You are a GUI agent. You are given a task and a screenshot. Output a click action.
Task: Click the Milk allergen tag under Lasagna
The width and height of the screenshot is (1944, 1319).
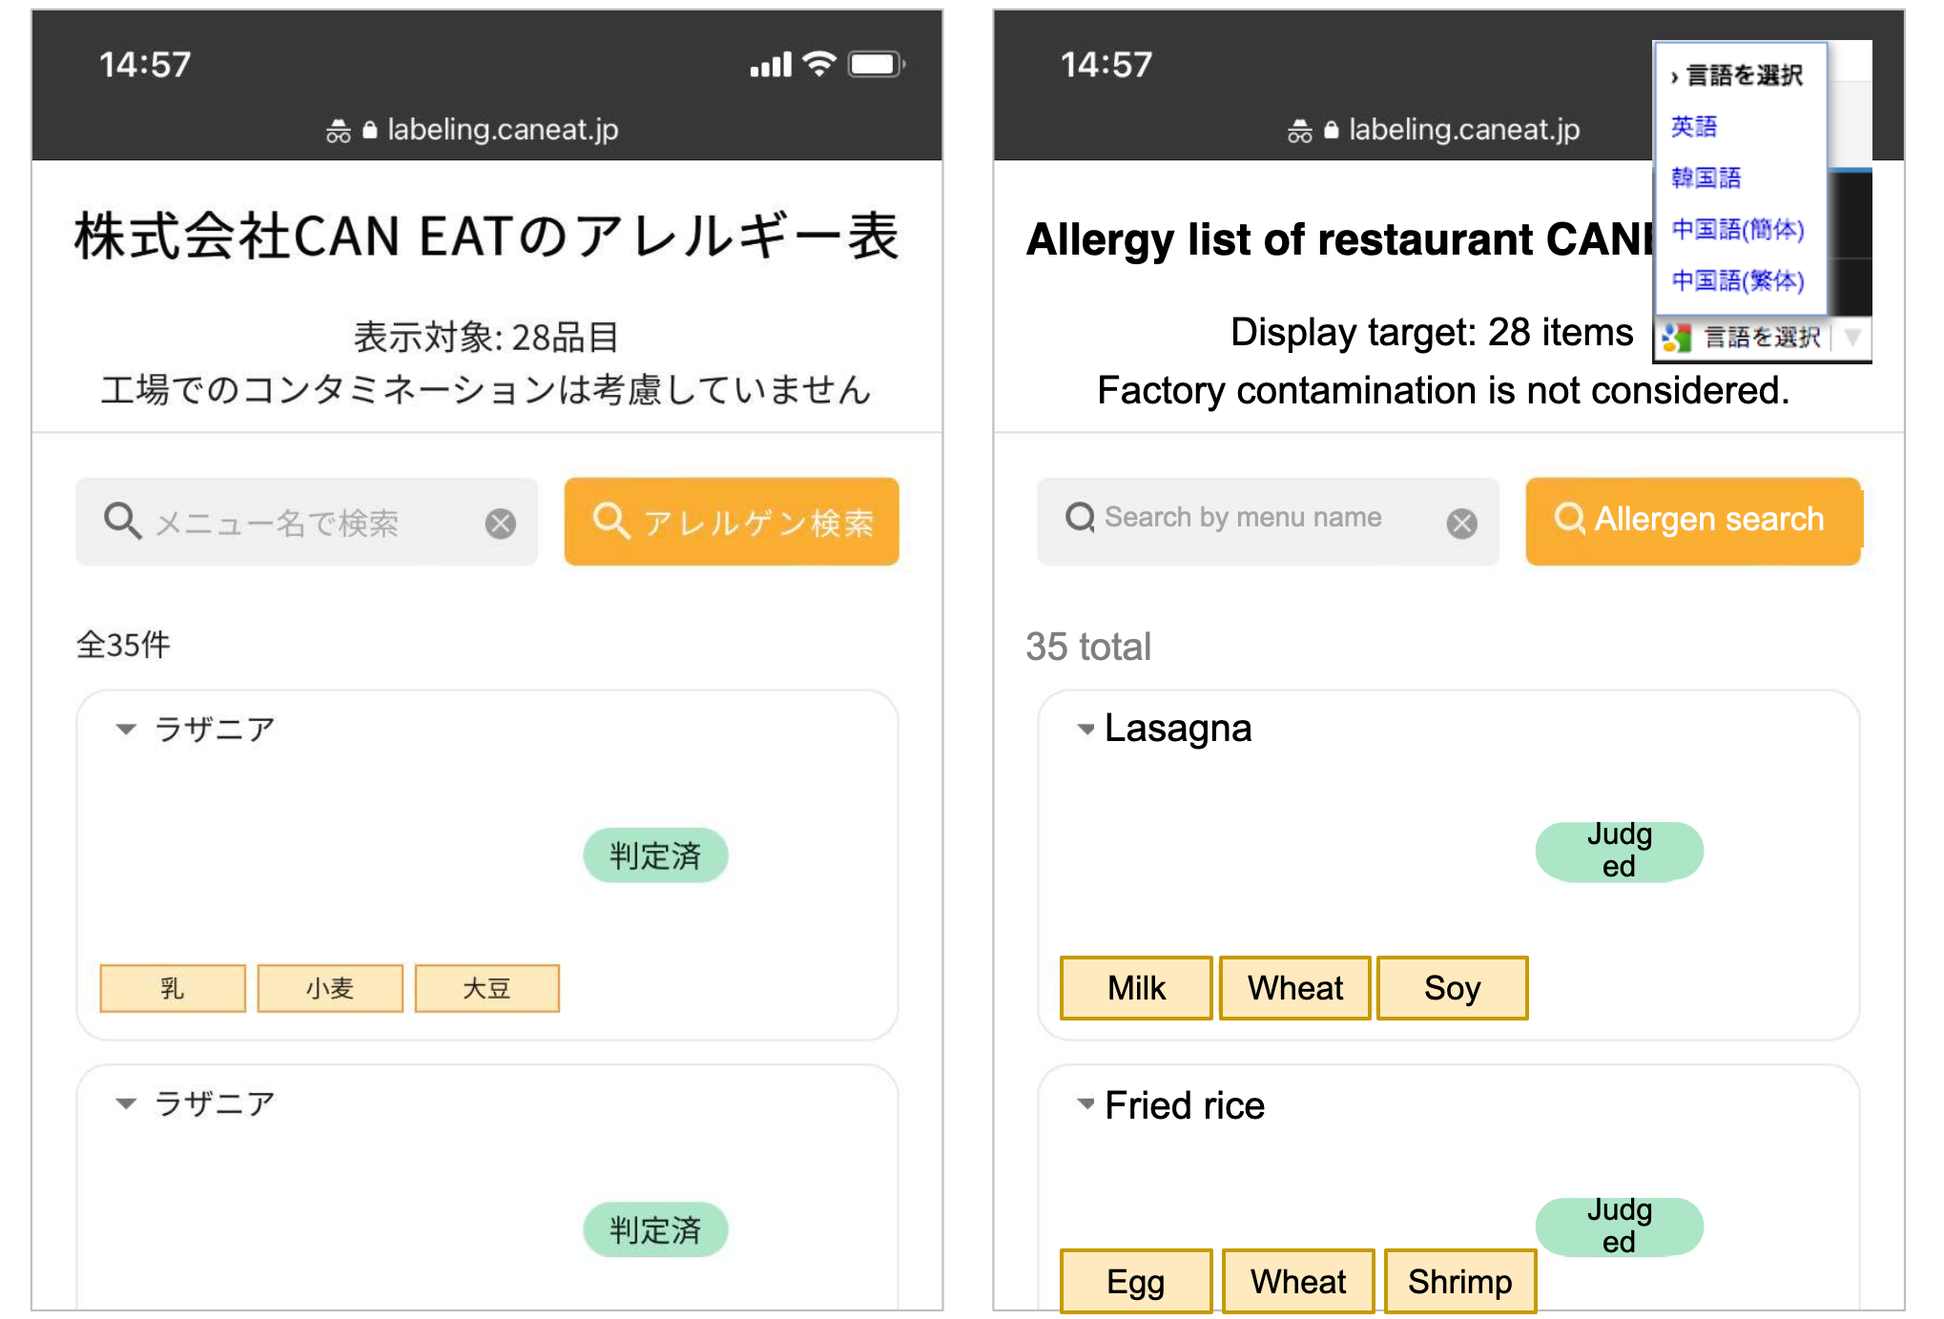point(1136,988)
